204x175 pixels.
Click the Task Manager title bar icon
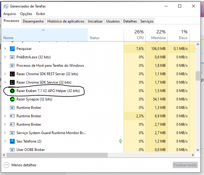[6, 6]
